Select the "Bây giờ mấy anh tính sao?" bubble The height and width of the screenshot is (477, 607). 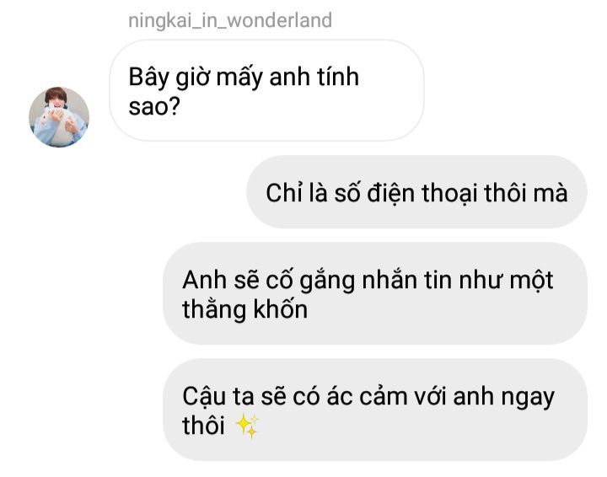[x=266, y=90]
